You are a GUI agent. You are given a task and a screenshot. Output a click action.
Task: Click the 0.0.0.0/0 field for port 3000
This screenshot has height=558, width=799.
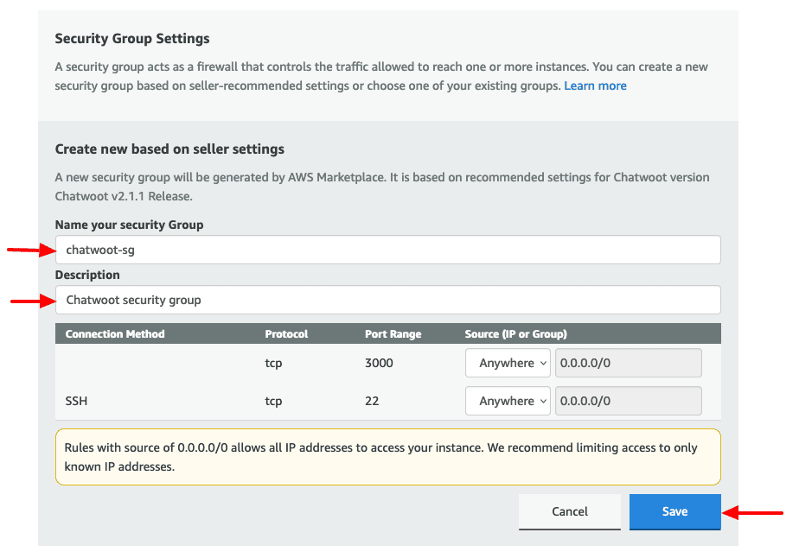(628, 363)
